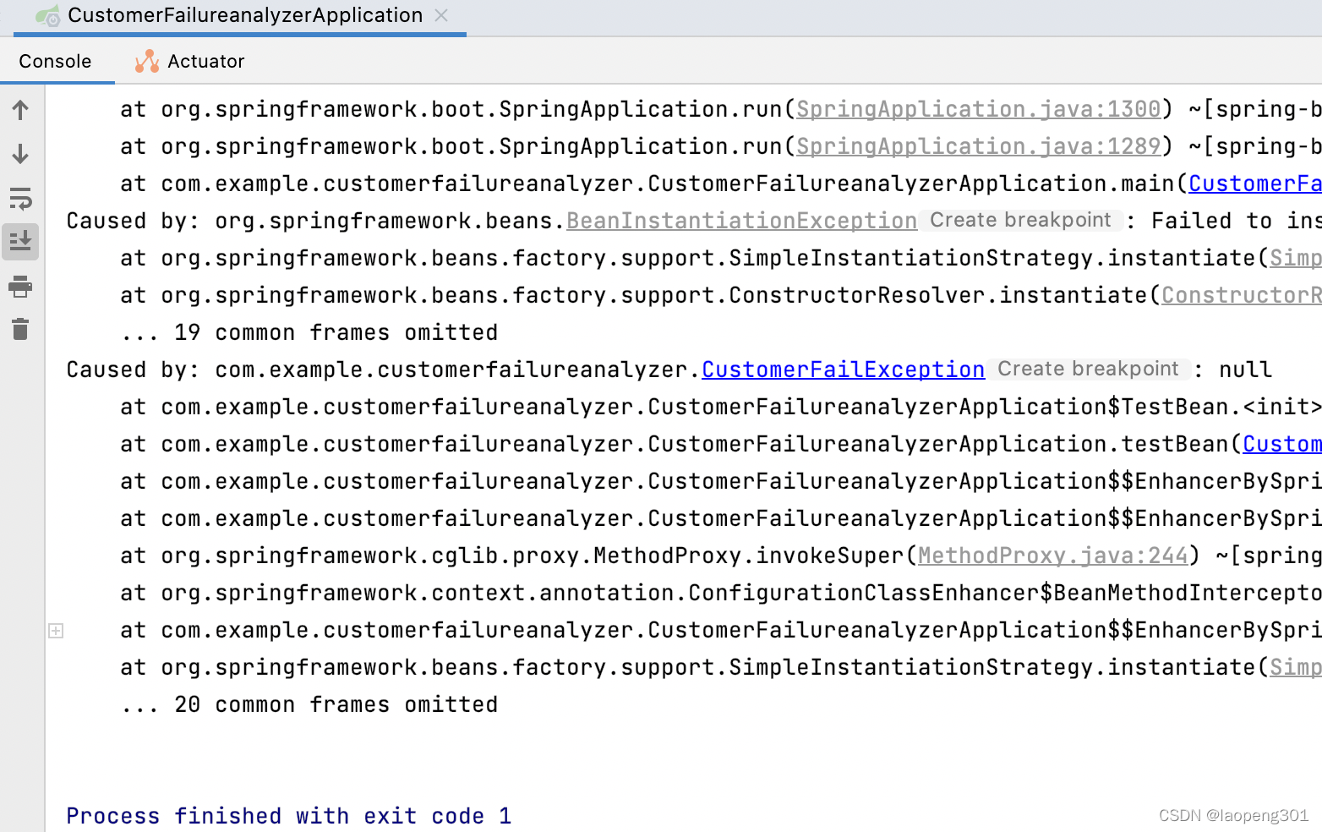Click the 'null' exception message text
The height and width of the screenshot is (832, 1322).
point(1245,369)
